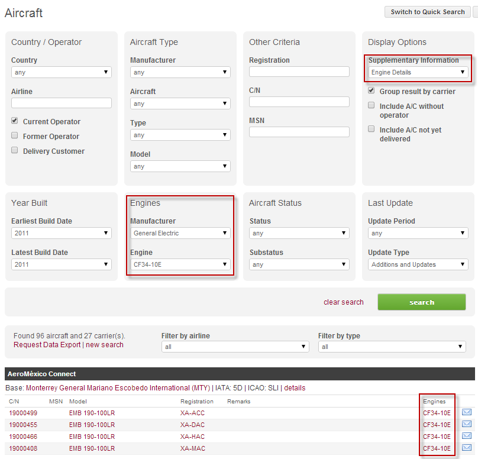Tick the Delivery Customer checkbox

pyautogui.click(x=15, y=150)
